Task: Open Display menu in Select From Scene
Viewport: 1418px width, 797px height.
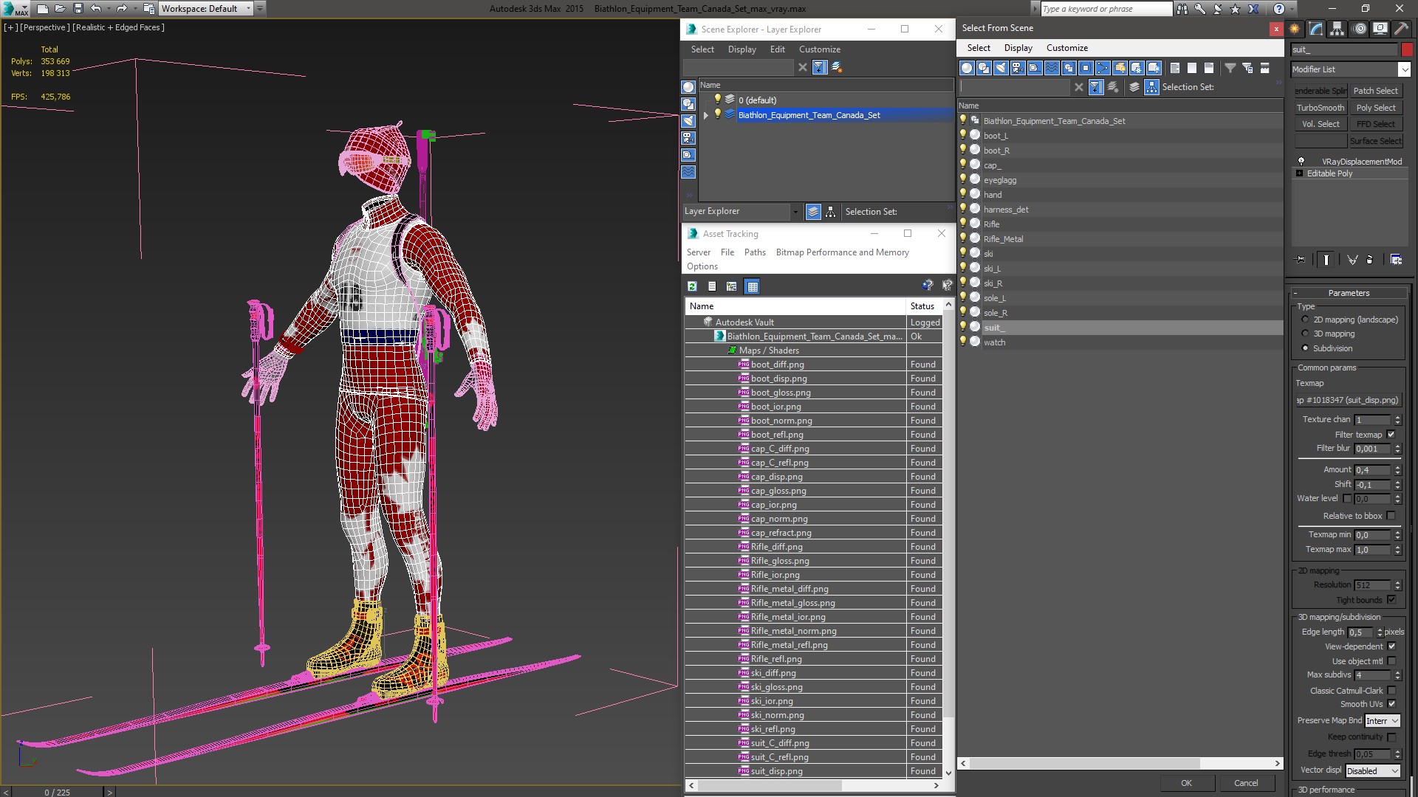Action: click(x=1018, y=48)
